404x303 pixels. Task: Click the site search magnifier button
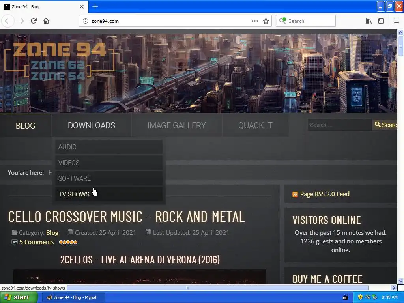tap(385, 125)
